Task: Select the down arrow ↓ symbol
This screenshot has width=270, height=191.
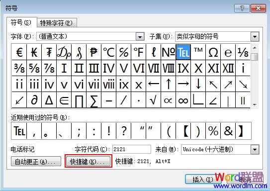Action: click(198, 84)
